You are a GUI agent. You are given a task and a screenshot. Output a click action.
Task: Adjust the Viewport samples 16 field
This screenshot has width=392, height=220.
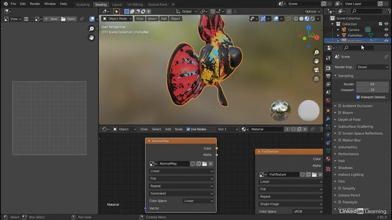(x=372, y=90)
